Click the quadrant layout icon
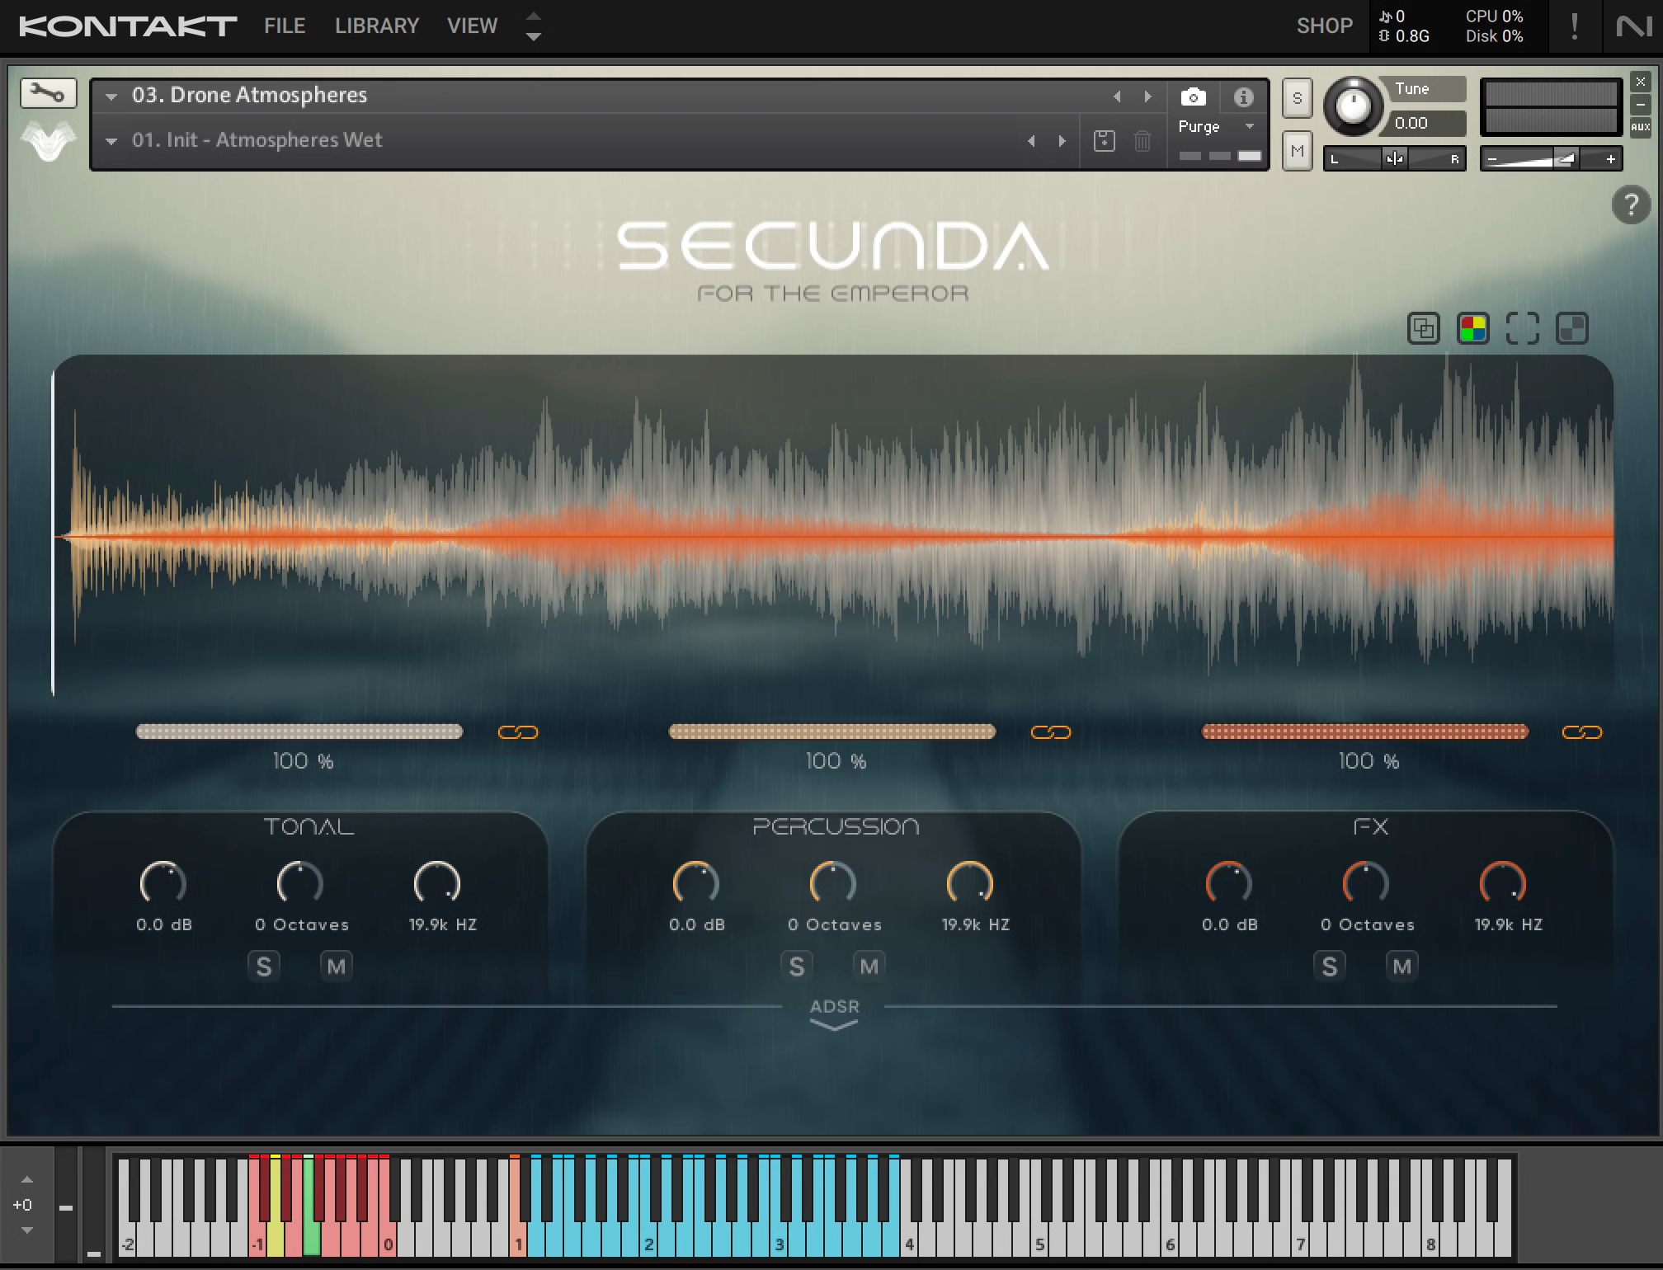 click(x=1571, y=328)
